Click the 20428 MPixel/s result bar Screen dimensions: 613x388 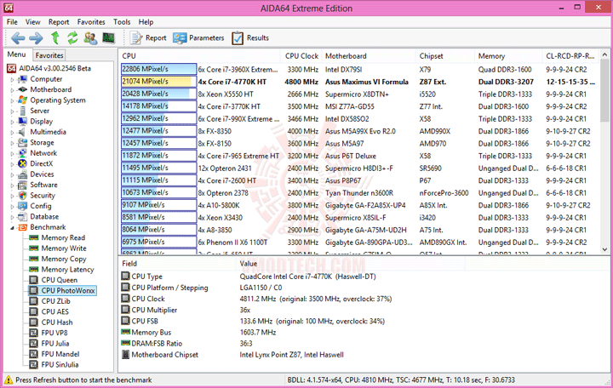click(158, 94)
